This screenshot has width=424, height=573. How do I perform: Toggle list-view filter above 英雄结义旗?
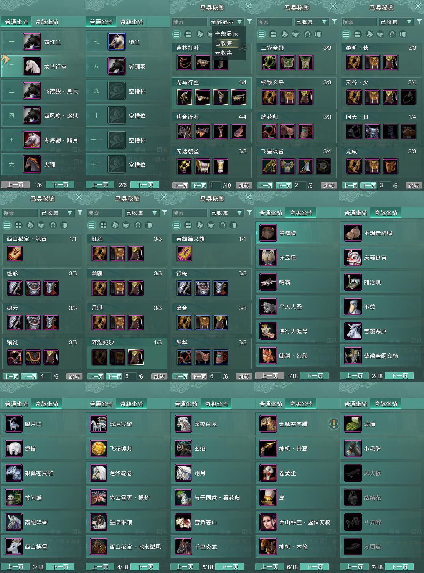(x=177, y=225)
